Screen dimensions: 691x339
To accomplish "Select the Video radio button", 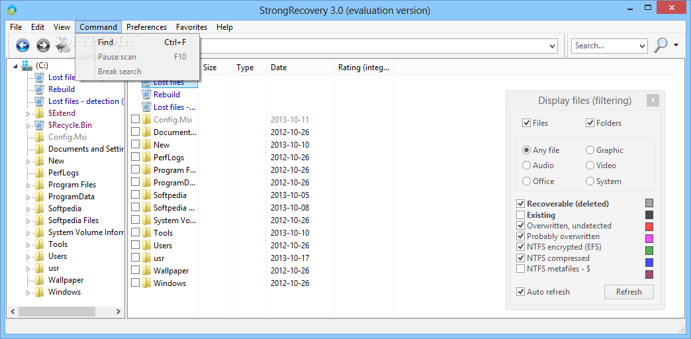I will [590, 166].
